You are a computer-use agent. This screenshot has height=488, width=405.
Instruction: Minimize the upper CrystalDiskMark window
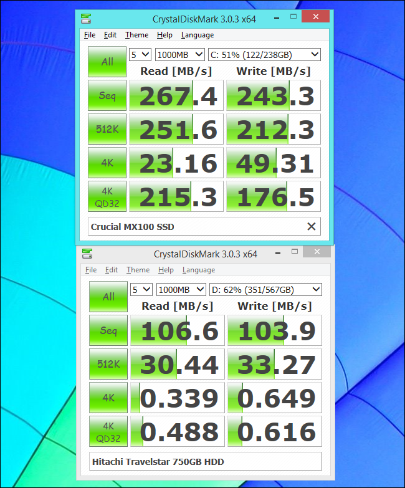[277, 17]
